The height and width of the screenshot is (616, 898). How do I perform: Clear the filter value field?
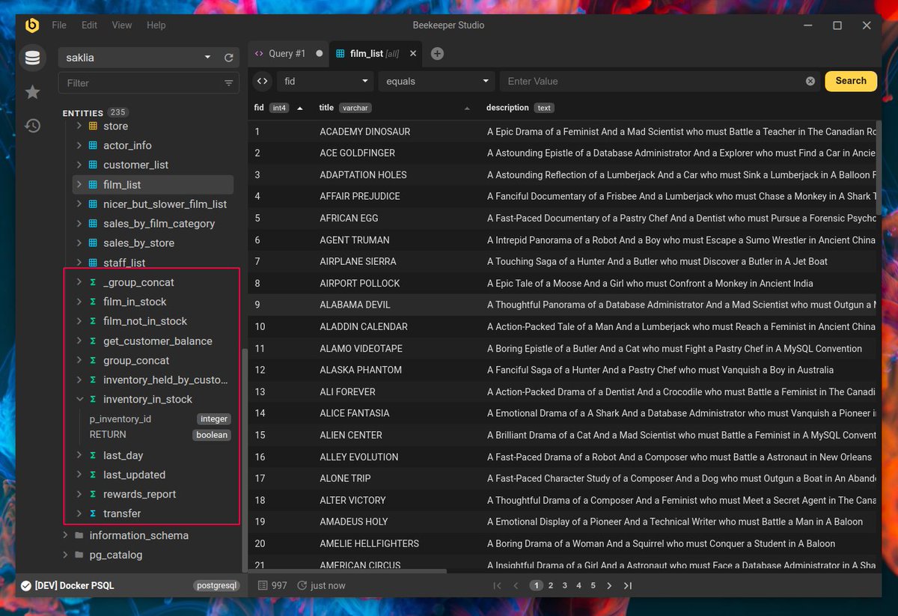click(810, 81)
